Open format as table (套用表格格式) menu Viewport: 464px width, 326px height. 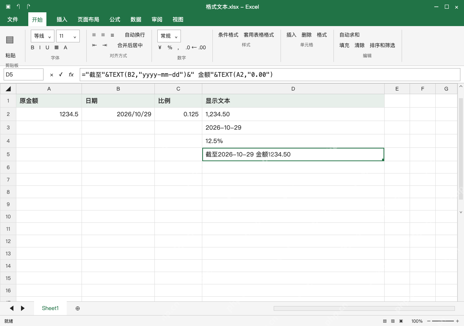click(259, 35)
